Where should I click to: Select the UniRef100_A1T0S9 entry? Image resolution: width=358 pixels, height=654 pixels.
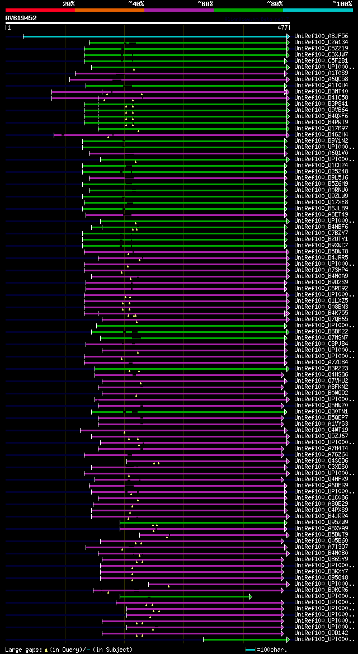point(321,73)
